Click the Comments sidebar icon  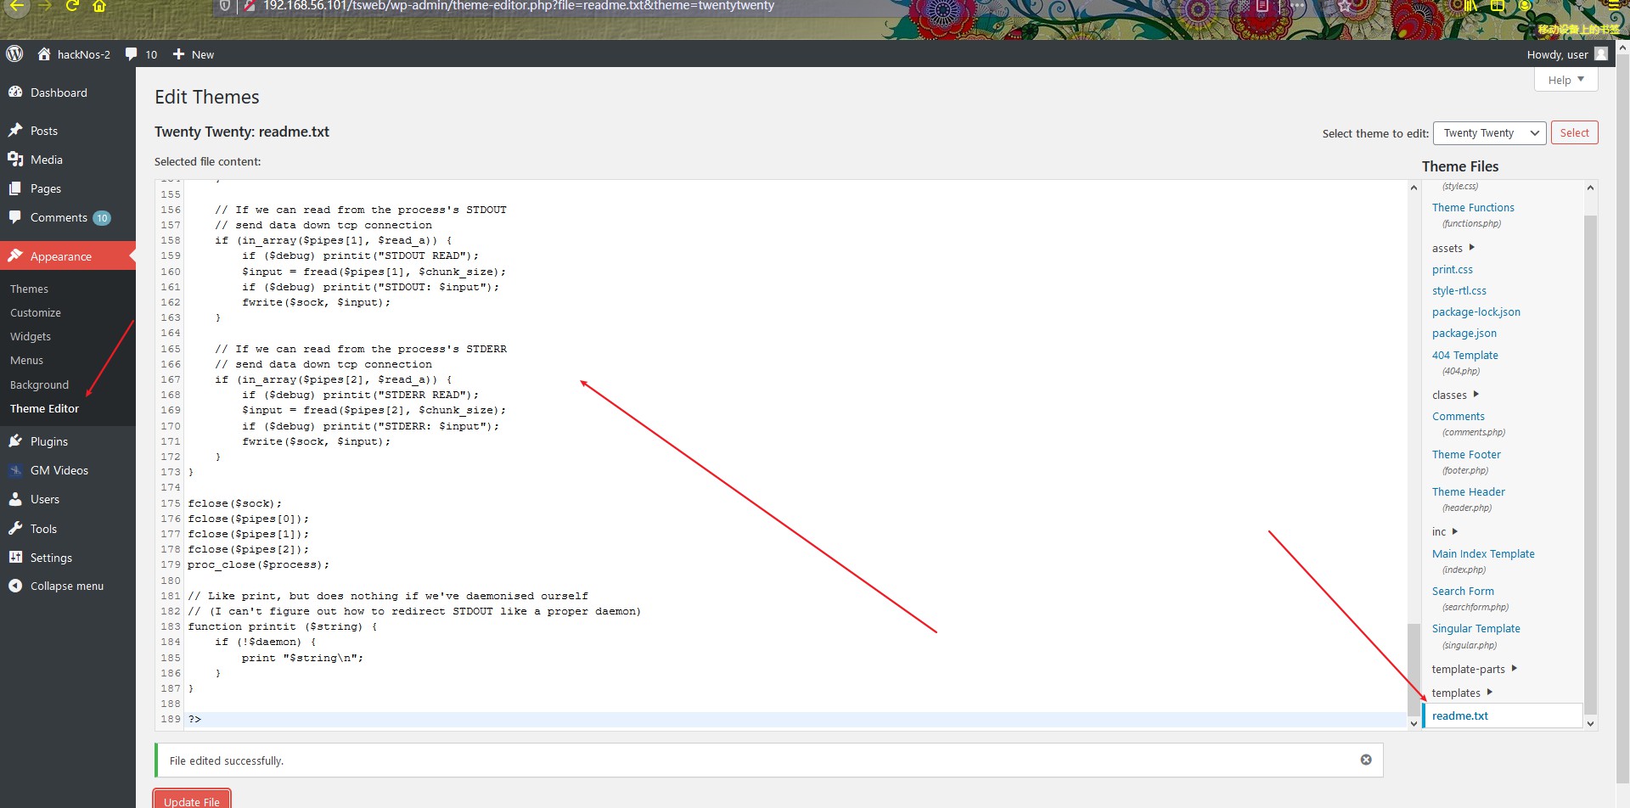tap(15, 217)
